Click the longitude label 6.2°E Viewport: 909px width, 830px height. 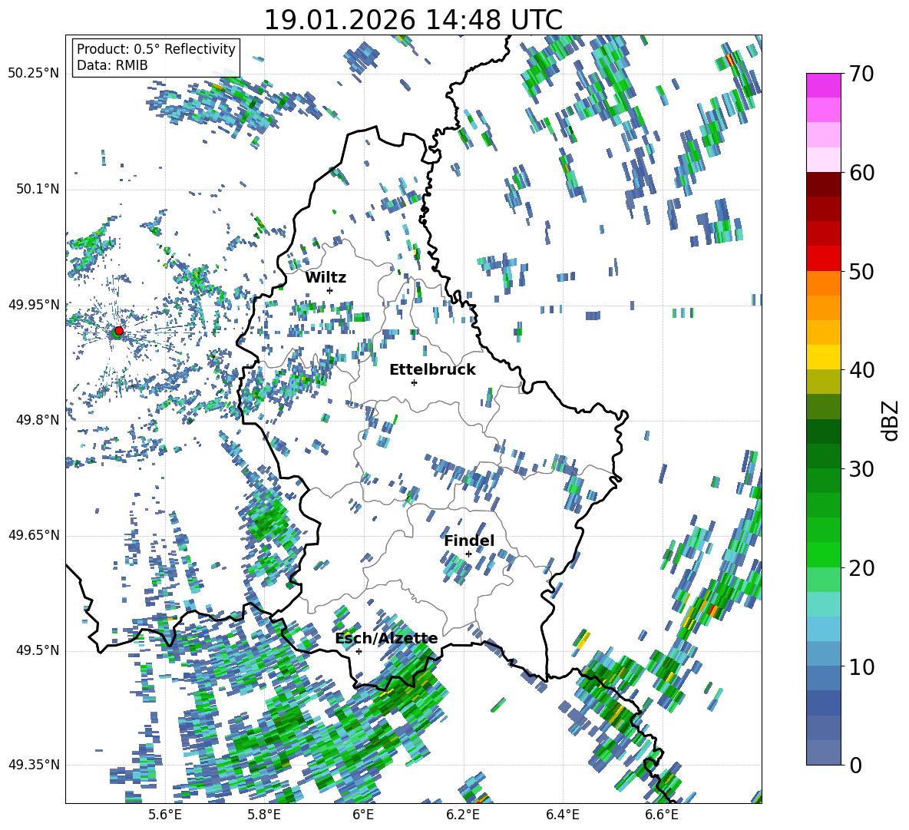(463, 815)
